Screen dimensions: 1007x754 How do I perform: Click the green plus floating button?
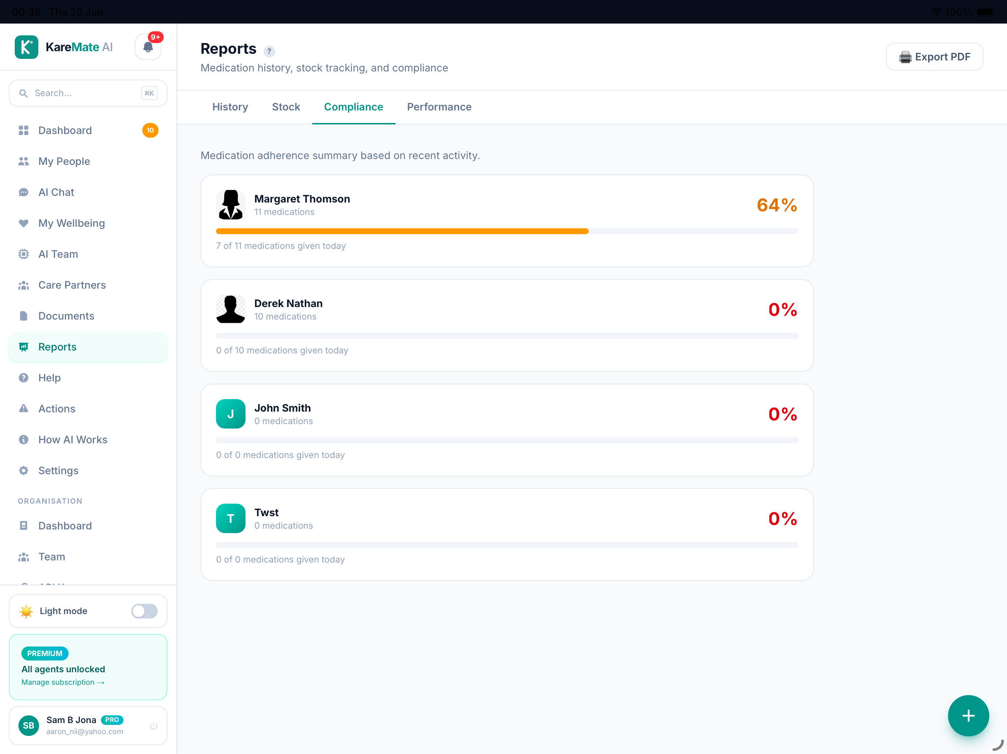click(968, 716)
